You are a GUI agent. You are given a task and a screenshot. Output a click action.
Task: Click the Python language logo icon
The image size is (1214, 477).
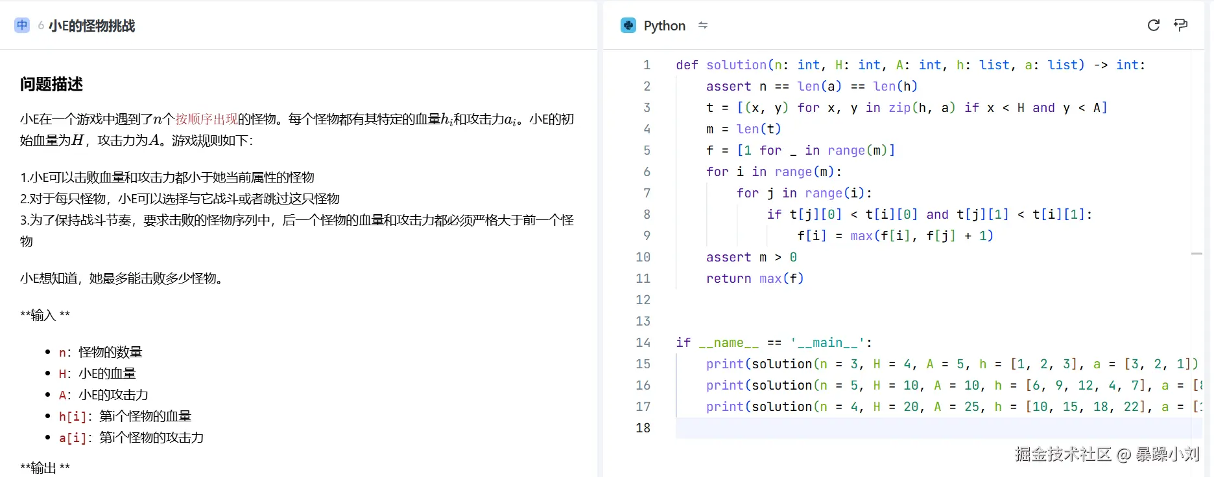(628, 25)
